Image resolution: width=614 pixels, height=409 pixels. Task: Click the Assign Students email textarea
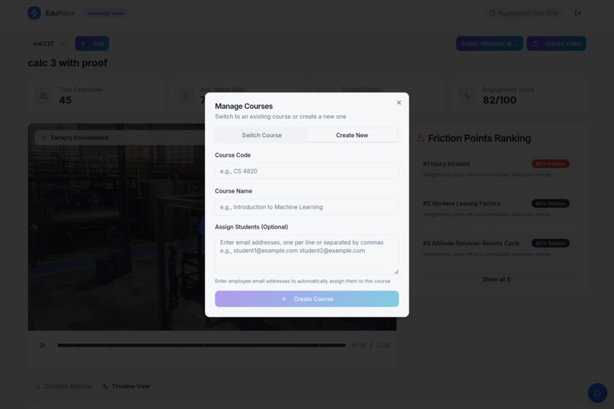[x=306, y=254]
